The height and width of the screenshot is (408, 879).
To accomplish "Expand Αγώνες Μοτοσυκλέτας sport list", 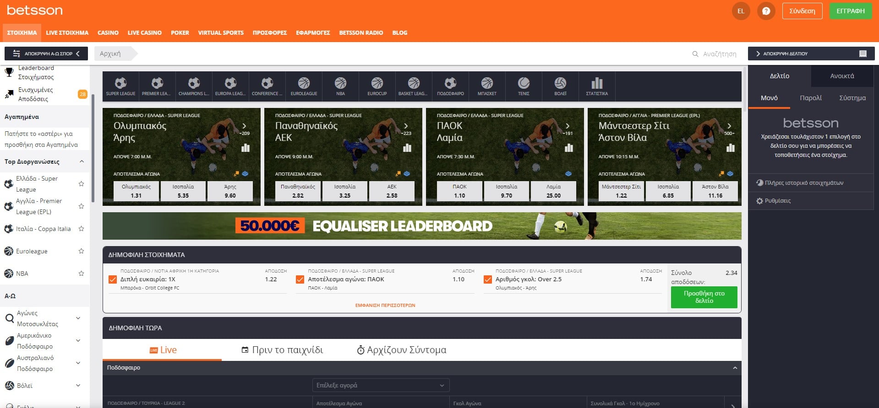I will coord(78,318).
